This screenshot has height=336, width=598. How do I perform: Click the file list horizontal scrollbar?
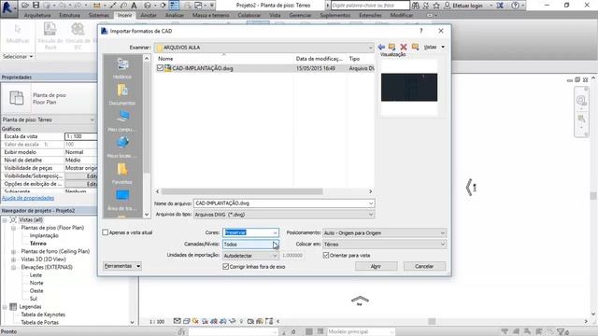click(x=242, y=191)
